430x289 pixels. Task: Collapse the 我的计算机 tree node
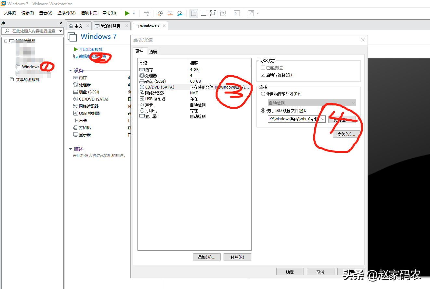6,41
